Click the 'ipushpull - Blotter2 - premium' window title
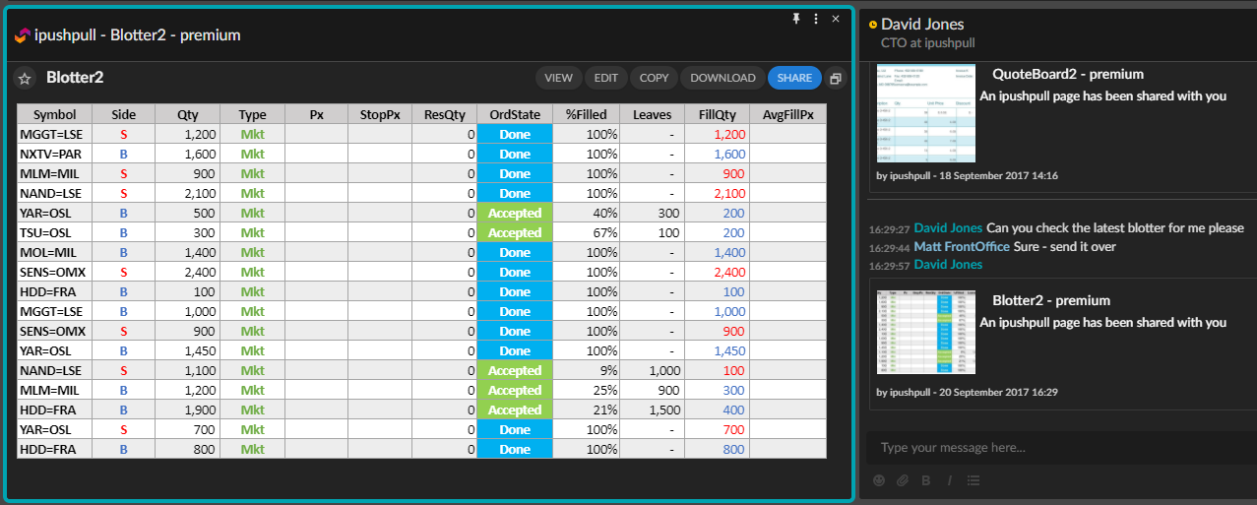 coord(138,35)
